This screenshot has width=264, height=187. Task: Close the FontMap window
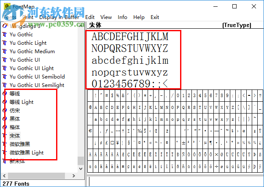pos(254,7)
